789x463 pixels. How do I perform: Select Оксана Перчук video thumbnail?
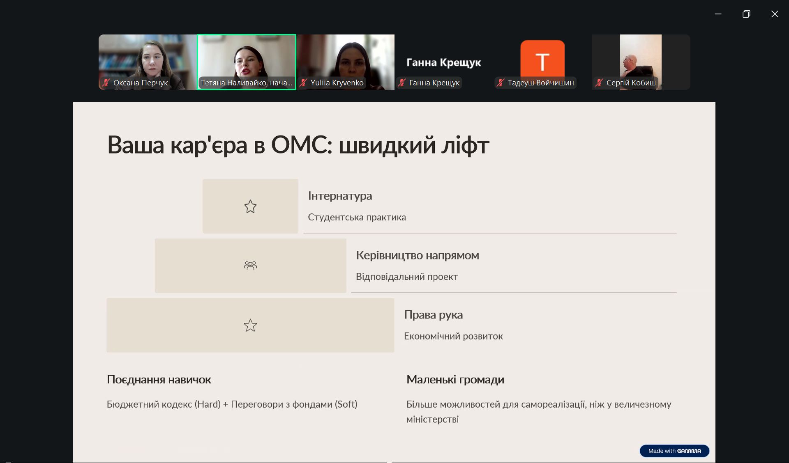pos(148,57)
